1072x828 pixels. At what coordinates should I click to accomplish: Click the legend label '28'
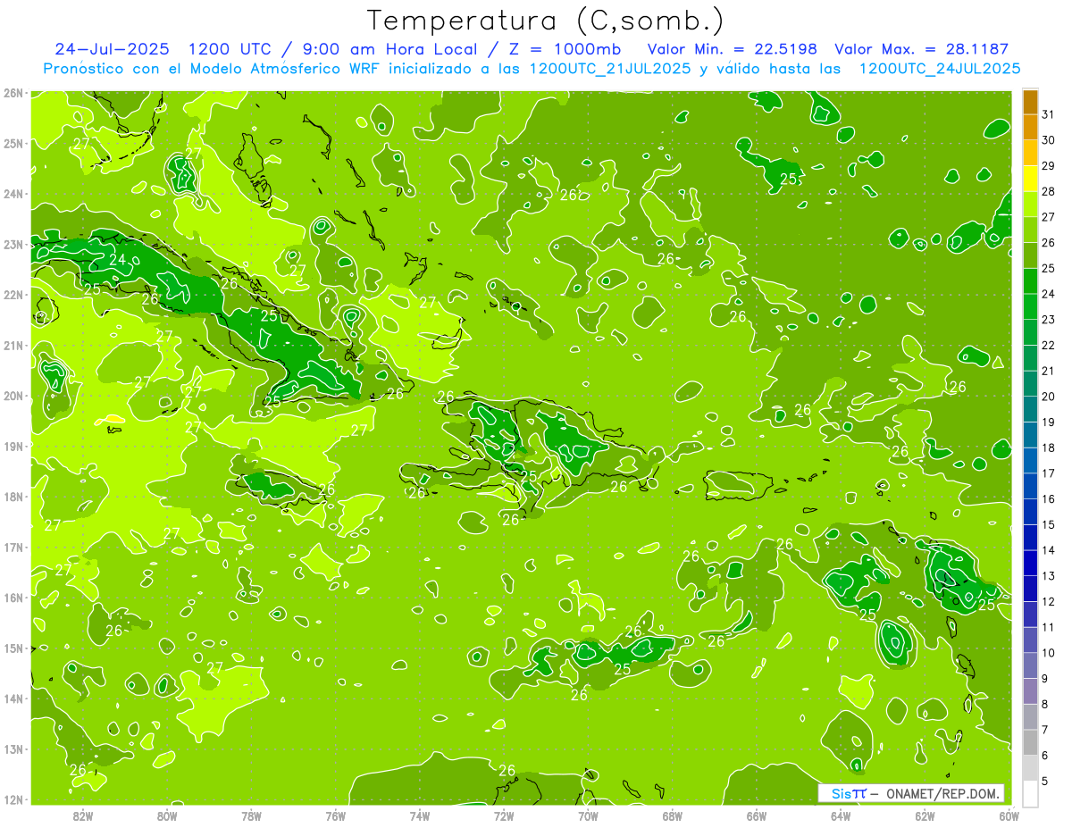point(1049,191)
